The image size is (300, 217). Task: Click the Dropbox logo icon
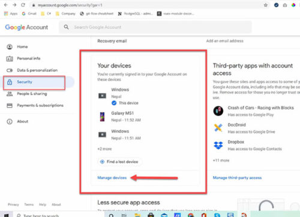[x=218, y=145]
